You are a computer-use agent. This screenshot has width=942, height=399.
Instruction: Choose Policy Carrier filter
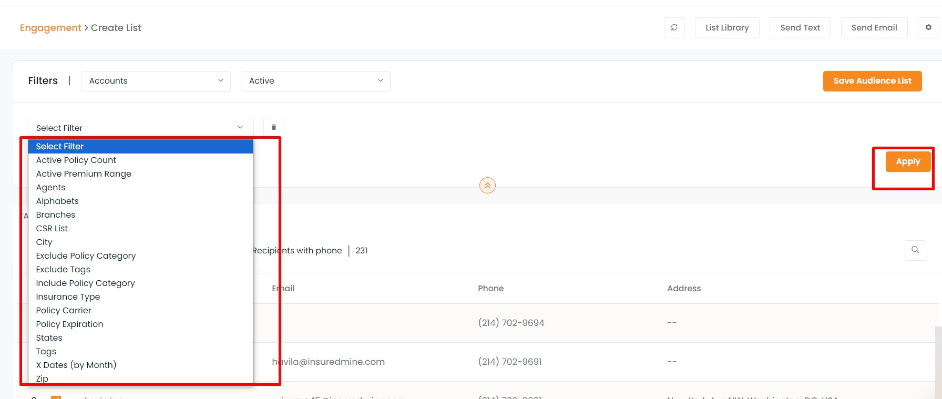[140, 311]
